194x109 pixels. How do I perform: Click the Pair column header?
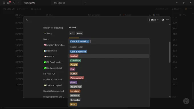49,15
